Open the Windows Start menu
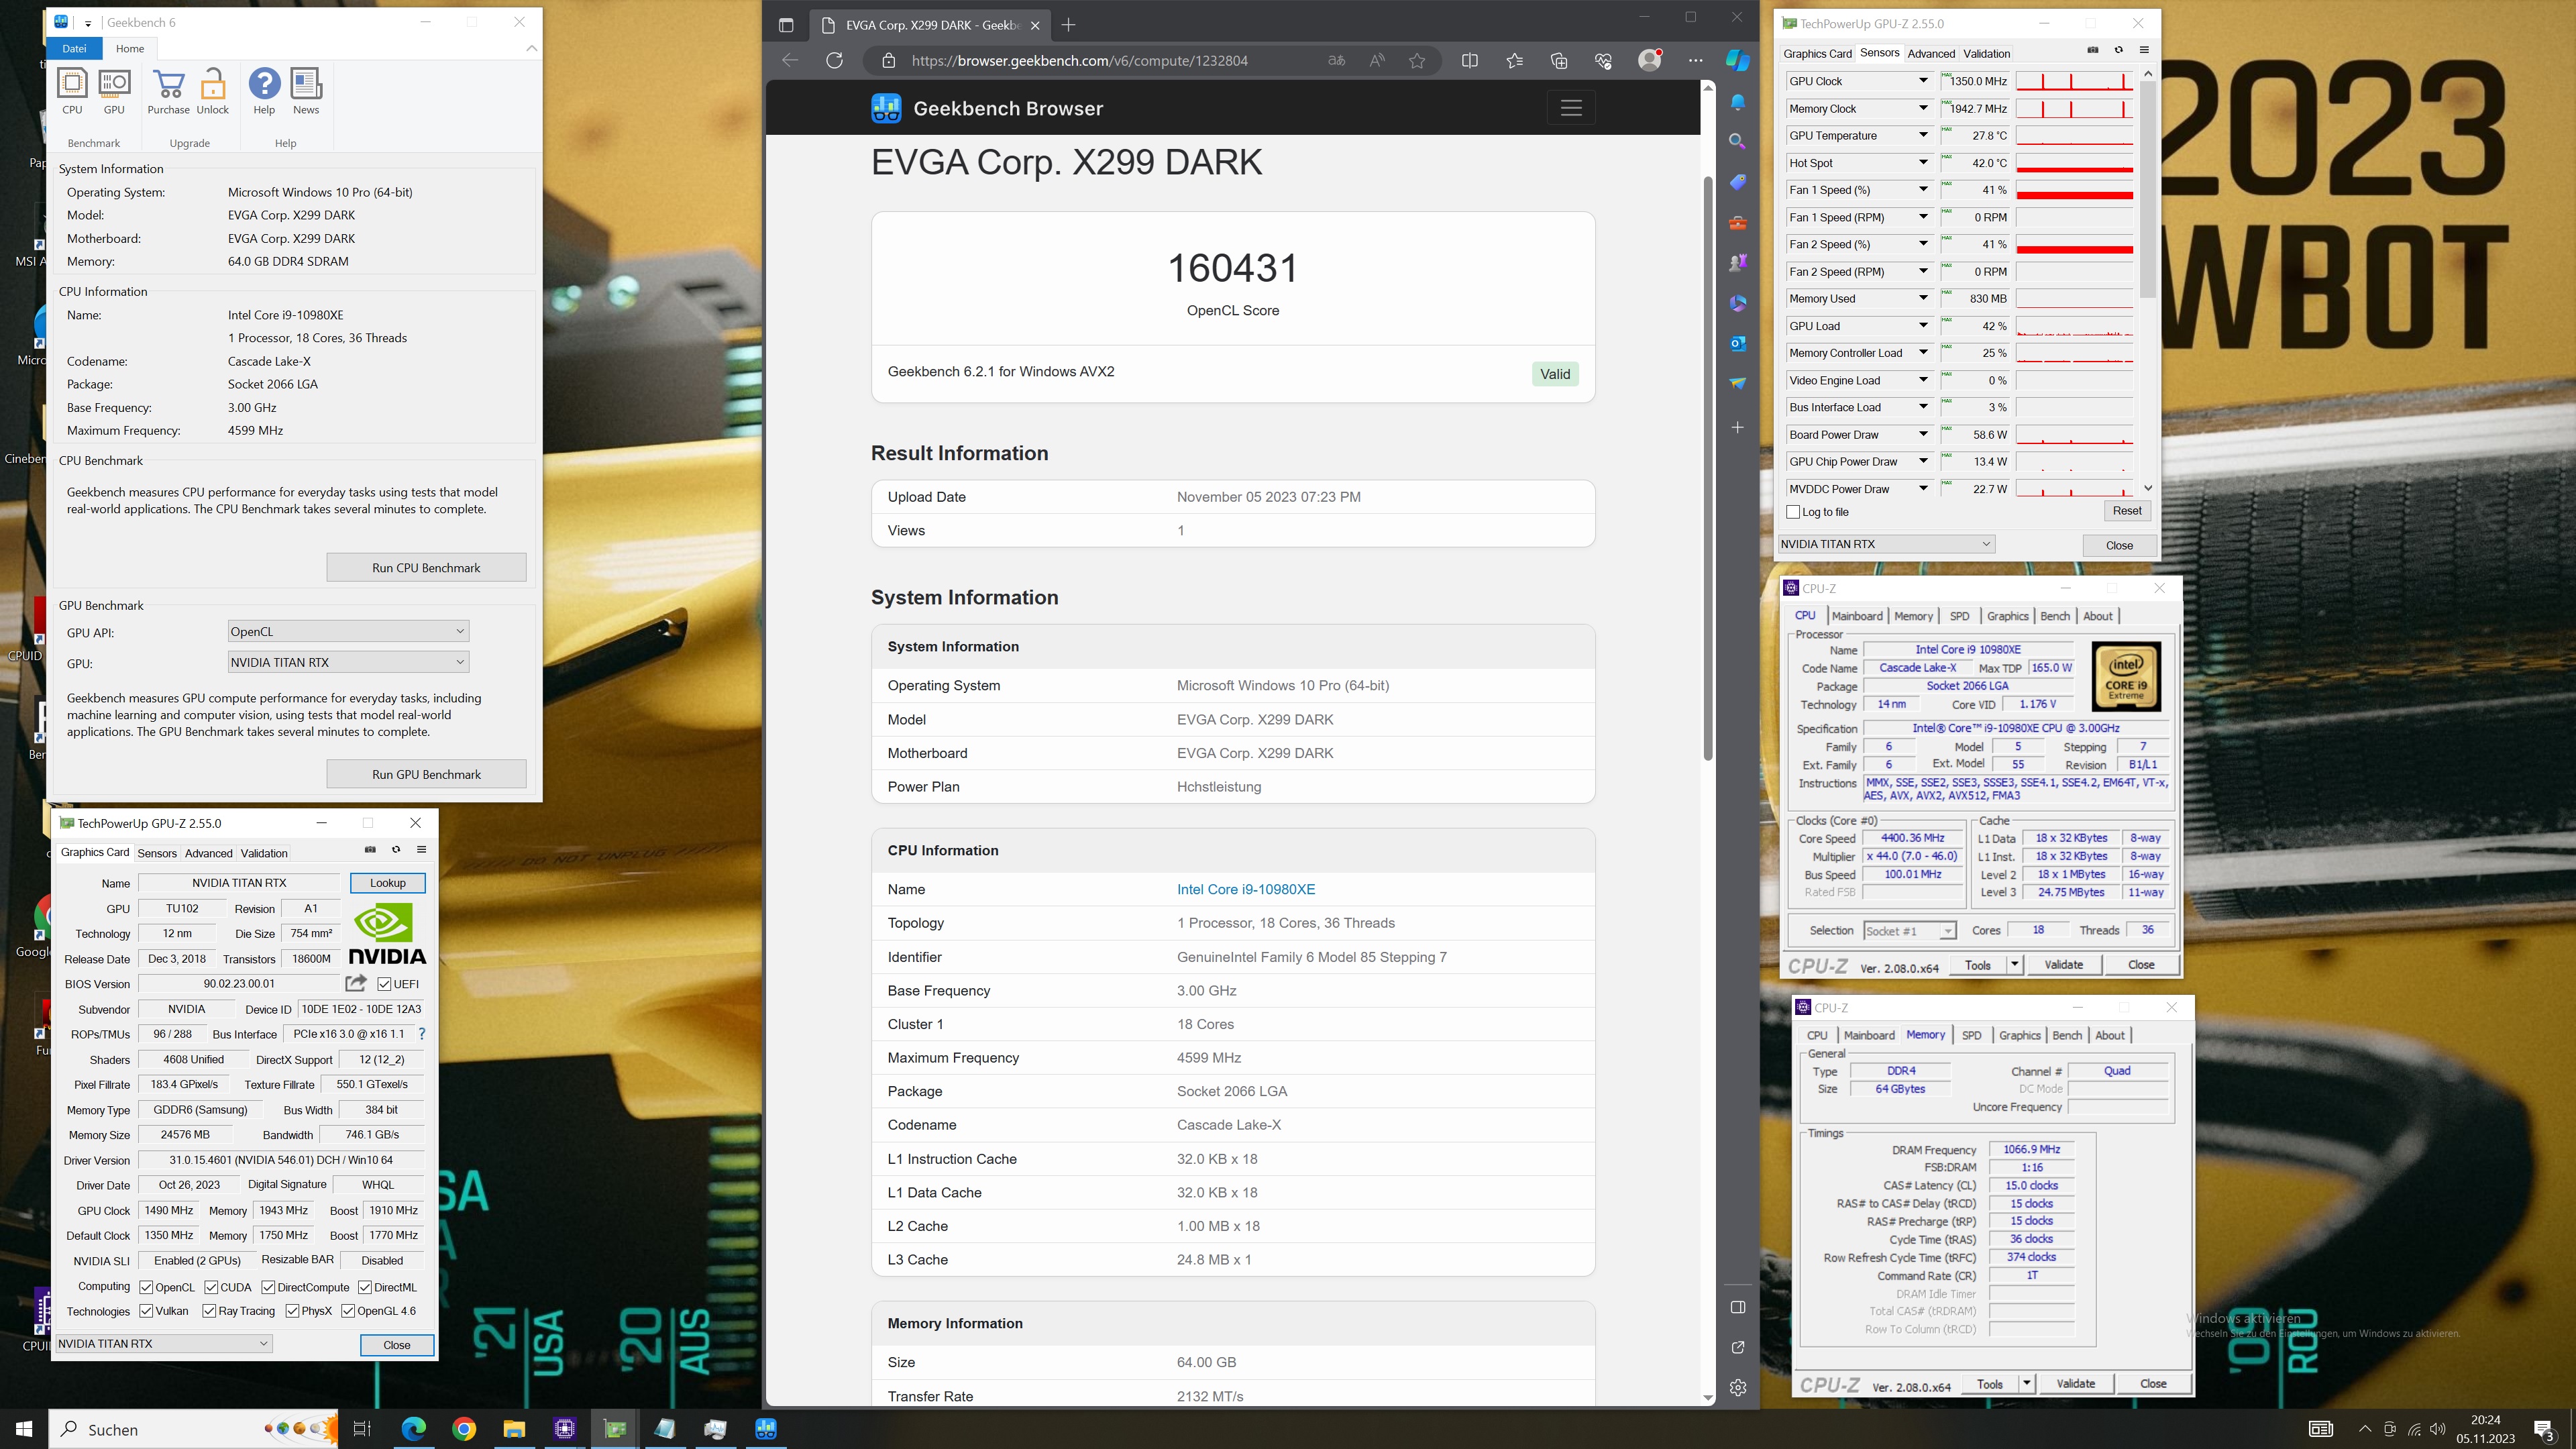 [24, 1429]
